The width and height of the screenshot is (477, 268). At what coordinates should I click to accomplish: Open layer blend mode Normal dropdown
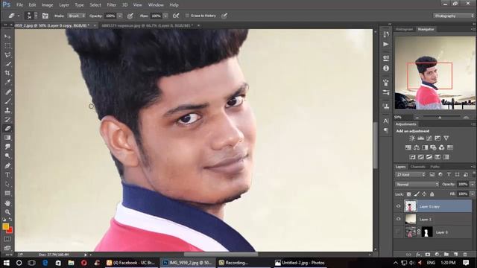point(417,185)
